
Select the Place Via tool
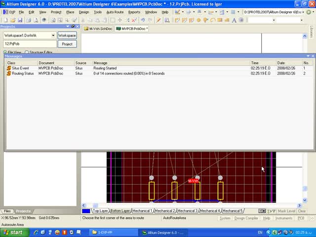tap(205, 20)
